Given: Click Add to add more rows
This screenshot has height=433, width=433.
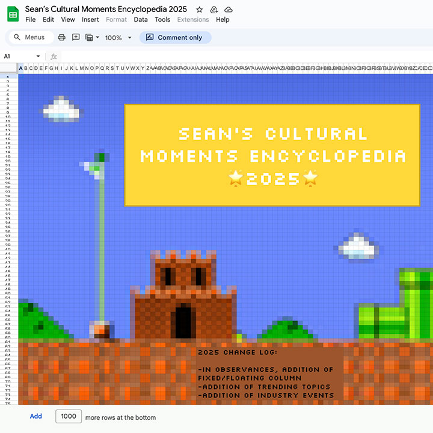Looking at the screenshot, I should (x=36, y=416).
